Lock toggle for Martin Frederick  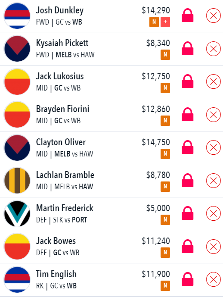pyautogui.click(x=187, y=213)
